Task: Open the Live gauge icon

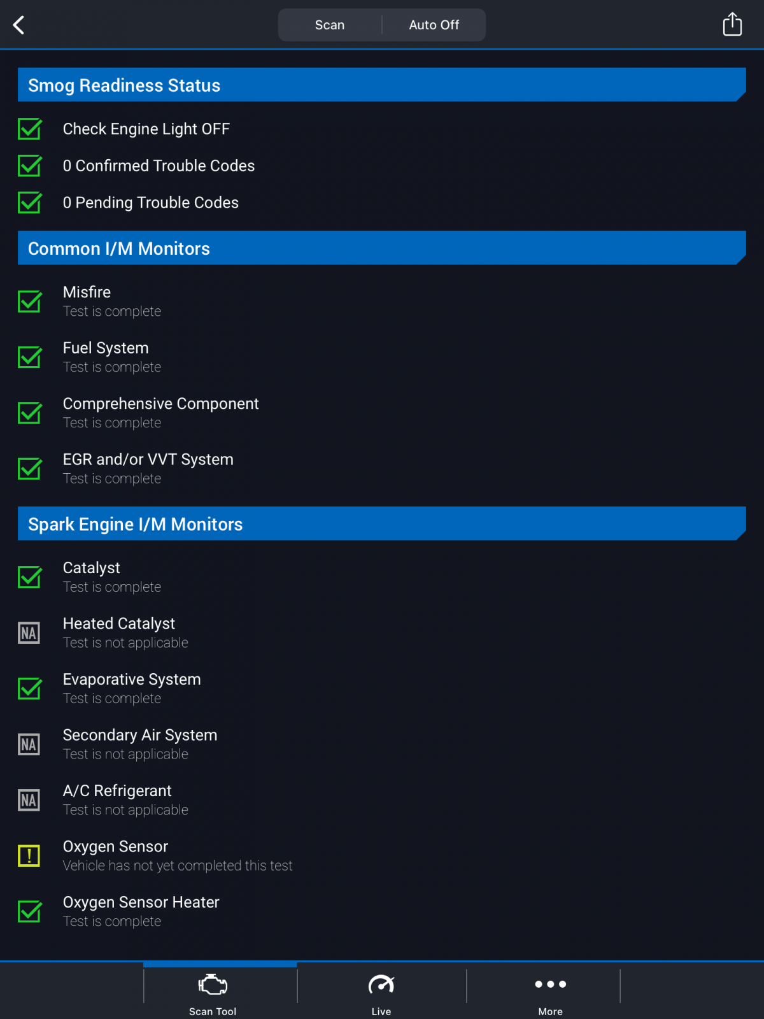Action: coord(381,985)
